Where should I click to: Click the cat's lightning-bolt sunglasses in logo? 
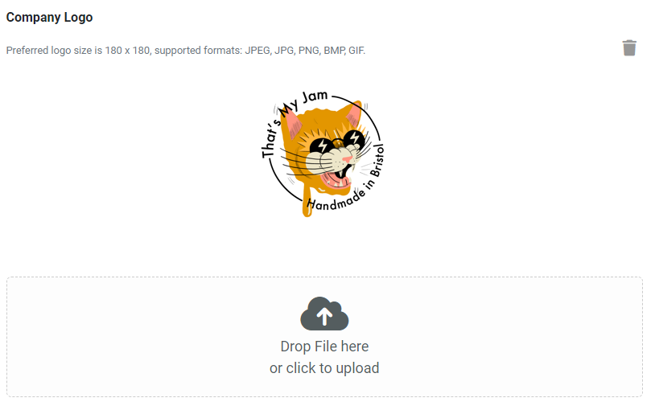point(337,143)
